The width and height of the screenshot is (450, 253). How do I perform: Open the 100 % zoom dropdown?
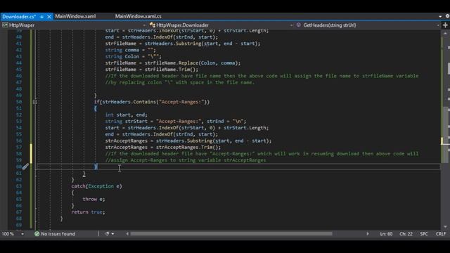click(x=22, y=234)
